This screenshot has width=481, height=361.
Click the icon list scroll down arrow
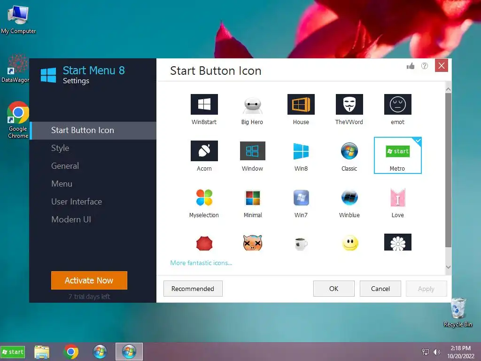click(448, 267)
